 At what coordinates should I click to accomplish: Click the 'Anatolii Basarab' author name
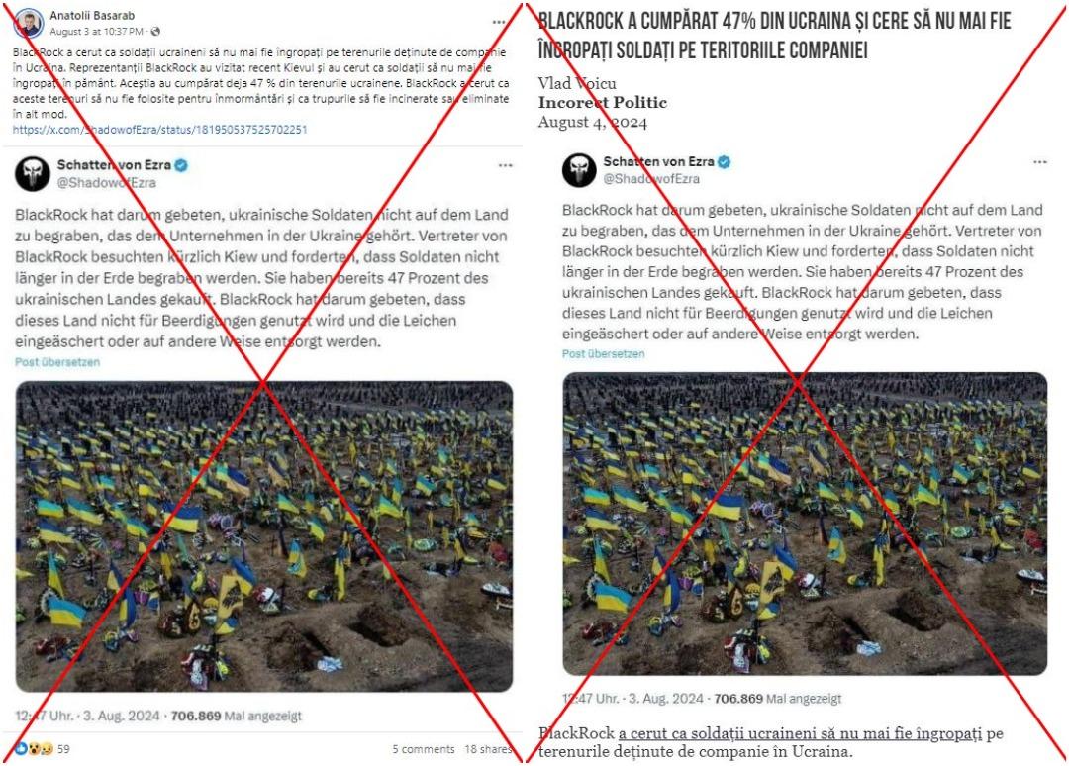coord(92,15)
